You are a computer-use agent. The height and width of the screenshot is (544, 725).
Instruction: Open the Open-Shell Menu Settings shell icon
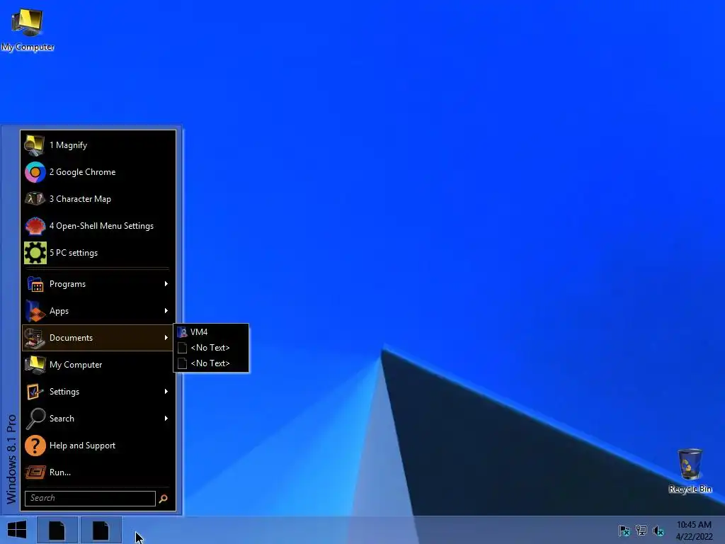[35, 226]
